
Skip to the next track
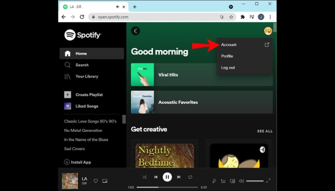(x=179, y=177)
